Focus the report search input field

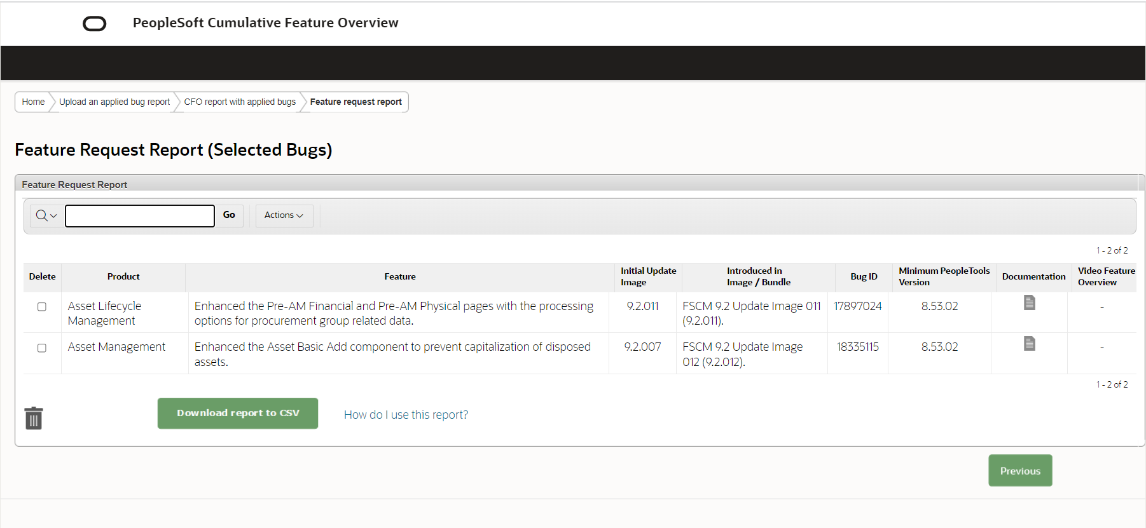click(140, 216)
